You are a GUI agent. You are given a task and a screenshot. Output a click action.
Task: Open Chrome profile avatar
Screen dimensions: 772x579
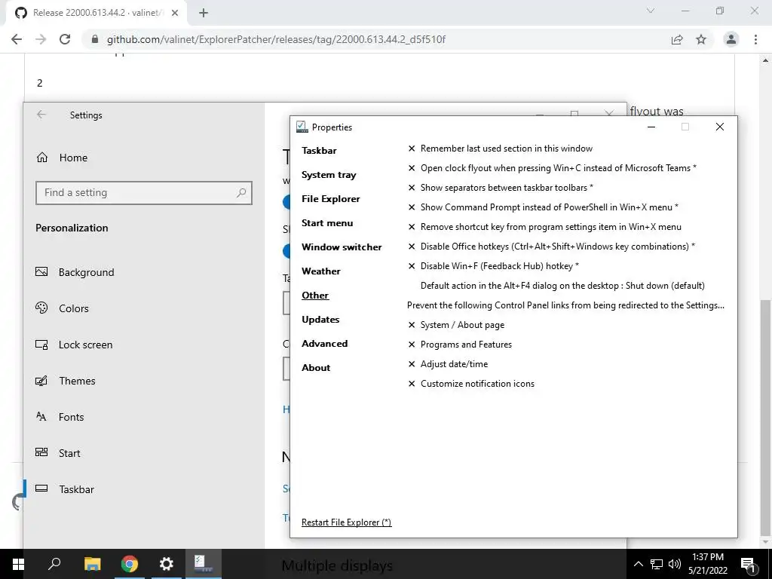point(731,39)
